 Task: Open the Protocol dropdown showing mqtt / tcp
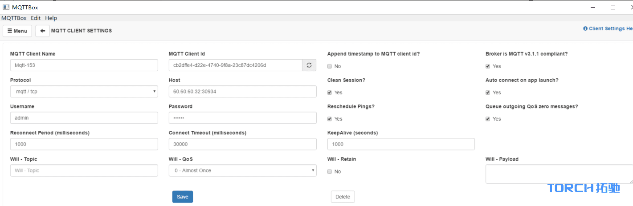pos(84,92)
